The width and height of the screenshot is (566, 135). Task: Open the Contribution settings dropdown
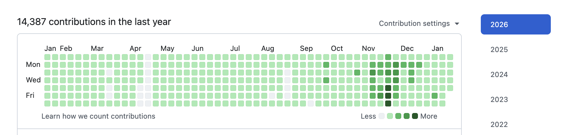click(x=419, y=23)
